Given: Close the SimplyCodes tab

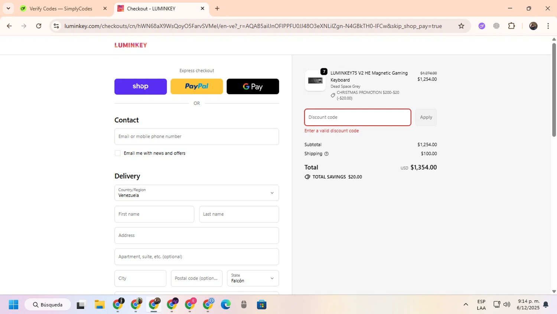Looking at the screenshot, I should (x=105, y=9).
